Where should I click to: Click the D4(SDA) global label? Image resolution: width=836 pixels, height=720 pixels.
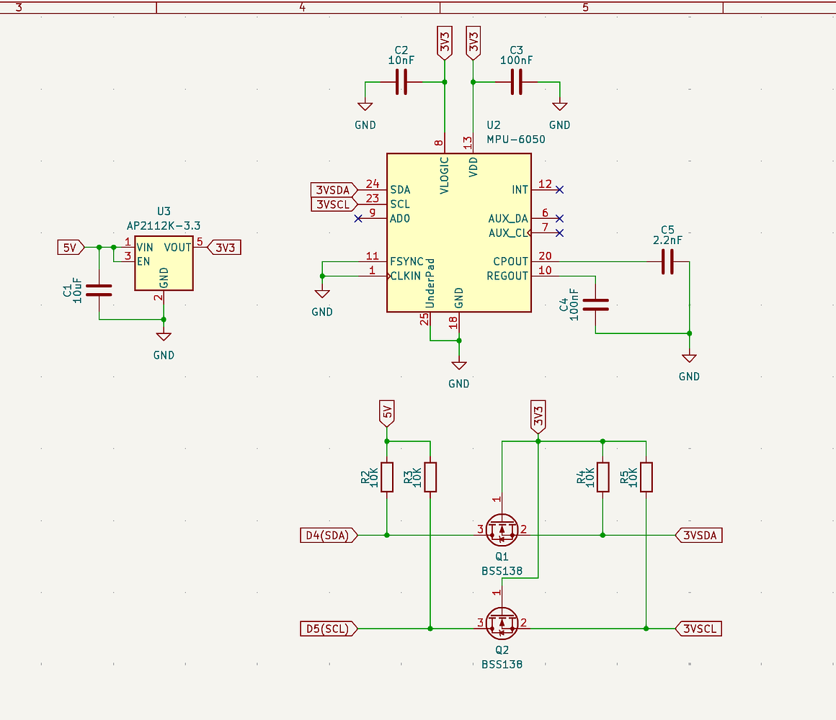click(329, 535)
